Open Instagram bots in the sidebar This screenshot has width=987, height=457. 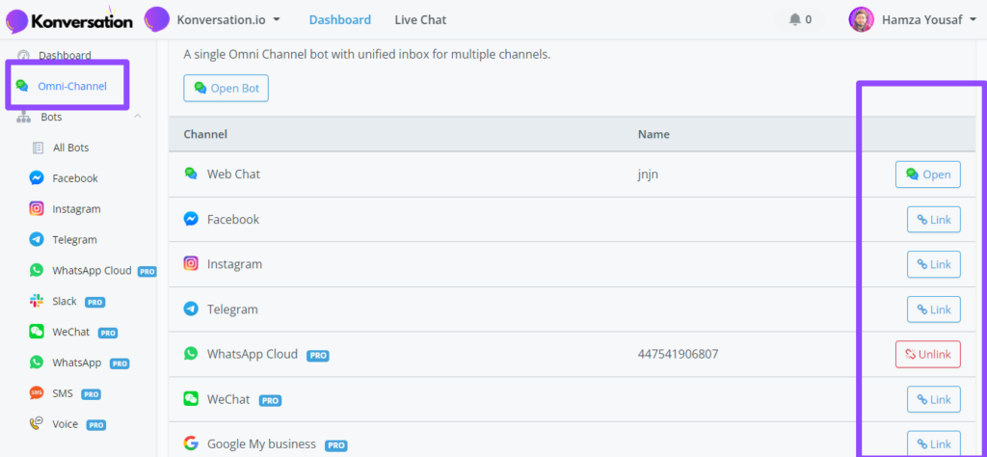(x=76, y=209)
